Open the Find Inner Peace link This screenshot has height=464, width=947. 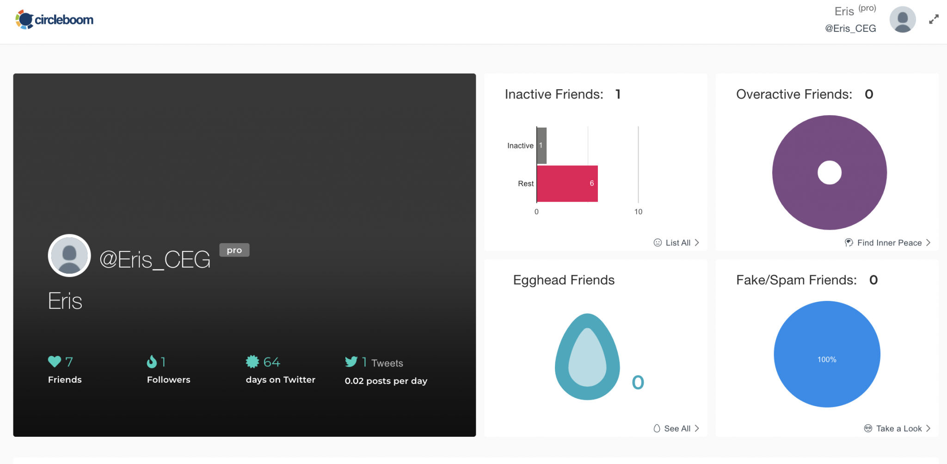[889, 243]
